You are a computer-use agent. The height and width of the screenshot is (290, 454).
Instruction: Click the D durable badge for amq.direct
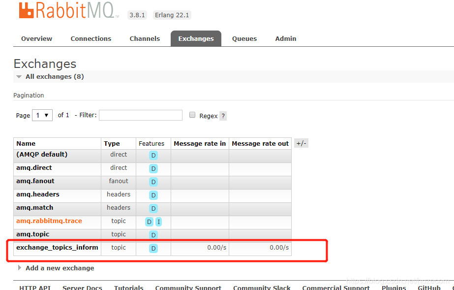point(153,168)
